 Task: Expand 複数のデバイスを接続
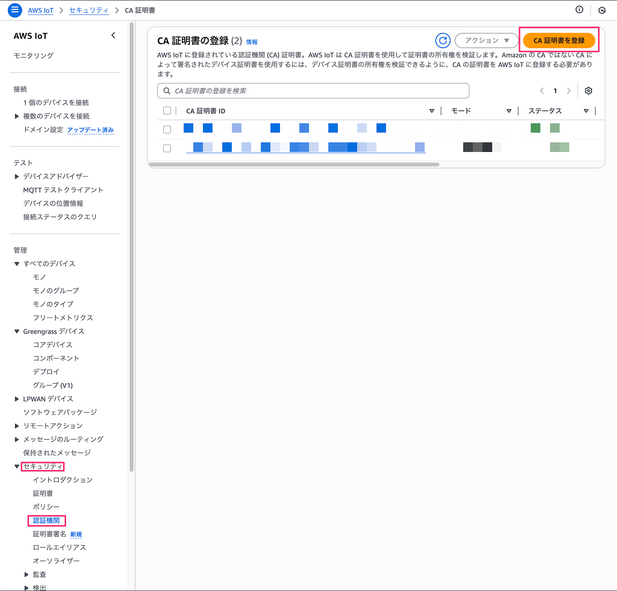click(x=17, y=116)
